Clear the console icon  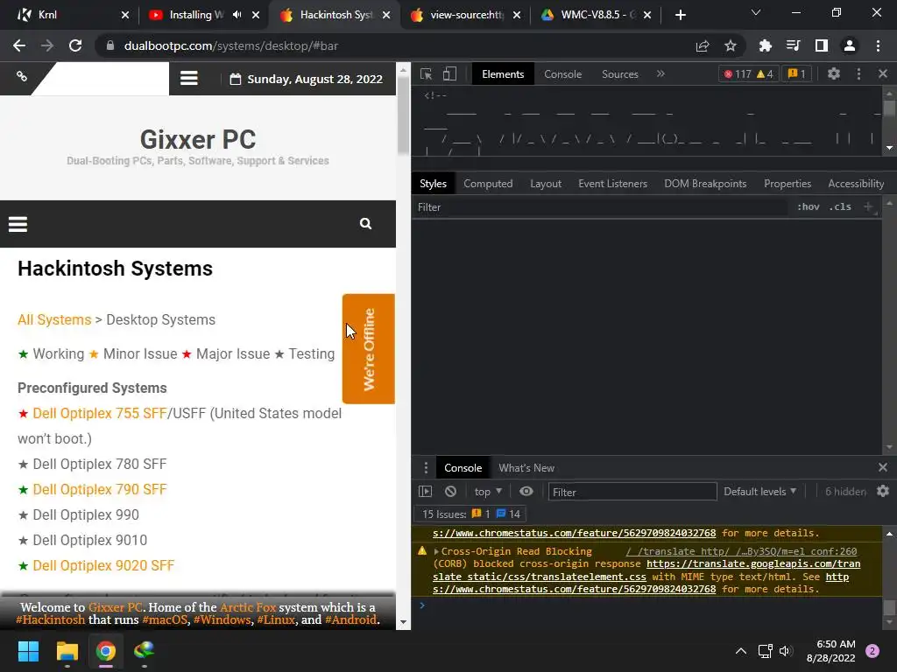(x=451, y=492)
